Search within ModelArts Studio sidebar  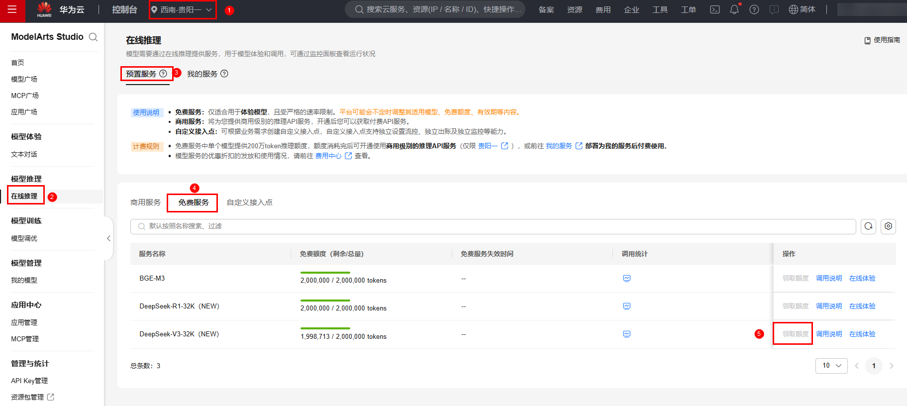coord(93,37)
